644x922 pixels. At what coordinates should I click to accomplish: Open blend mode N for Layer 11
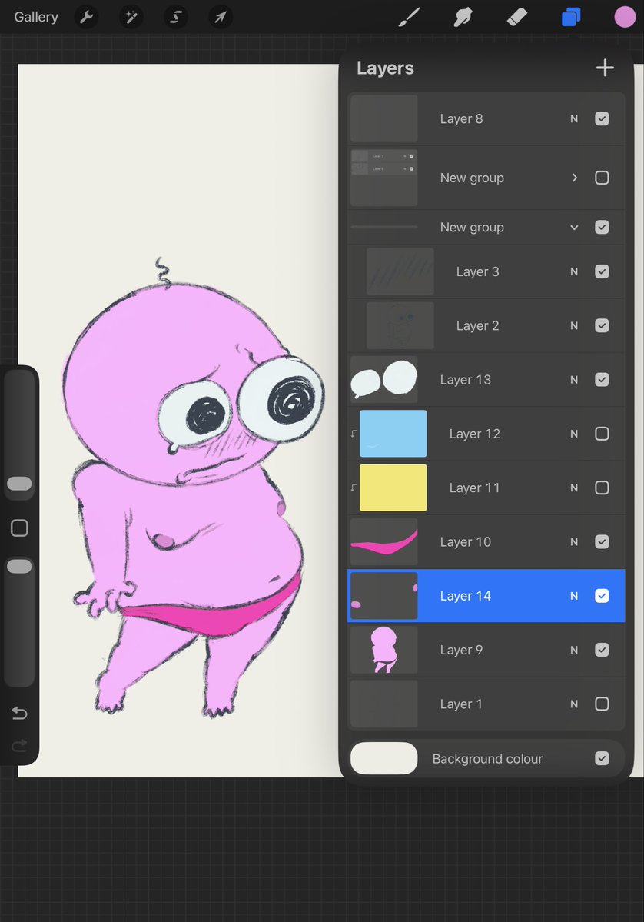tap(574, 488)
